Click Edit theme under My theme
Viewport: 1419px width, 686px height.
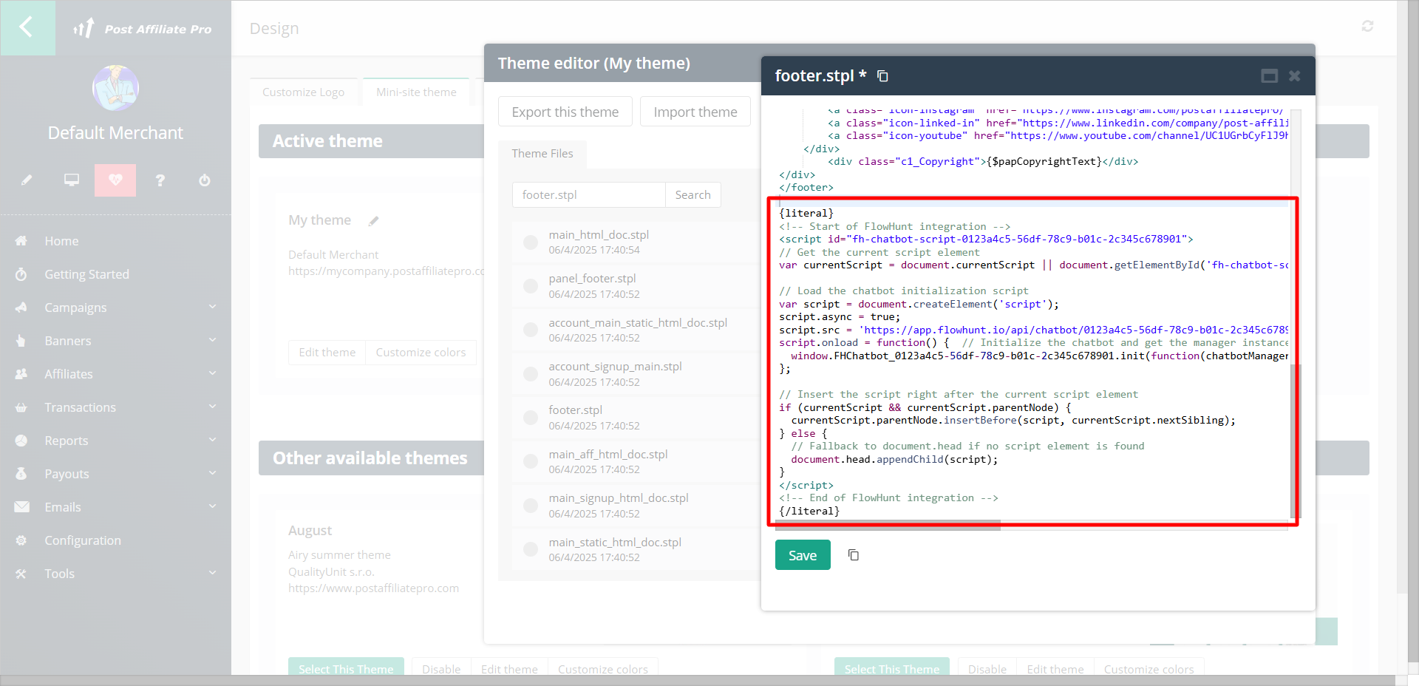(327, 353)
